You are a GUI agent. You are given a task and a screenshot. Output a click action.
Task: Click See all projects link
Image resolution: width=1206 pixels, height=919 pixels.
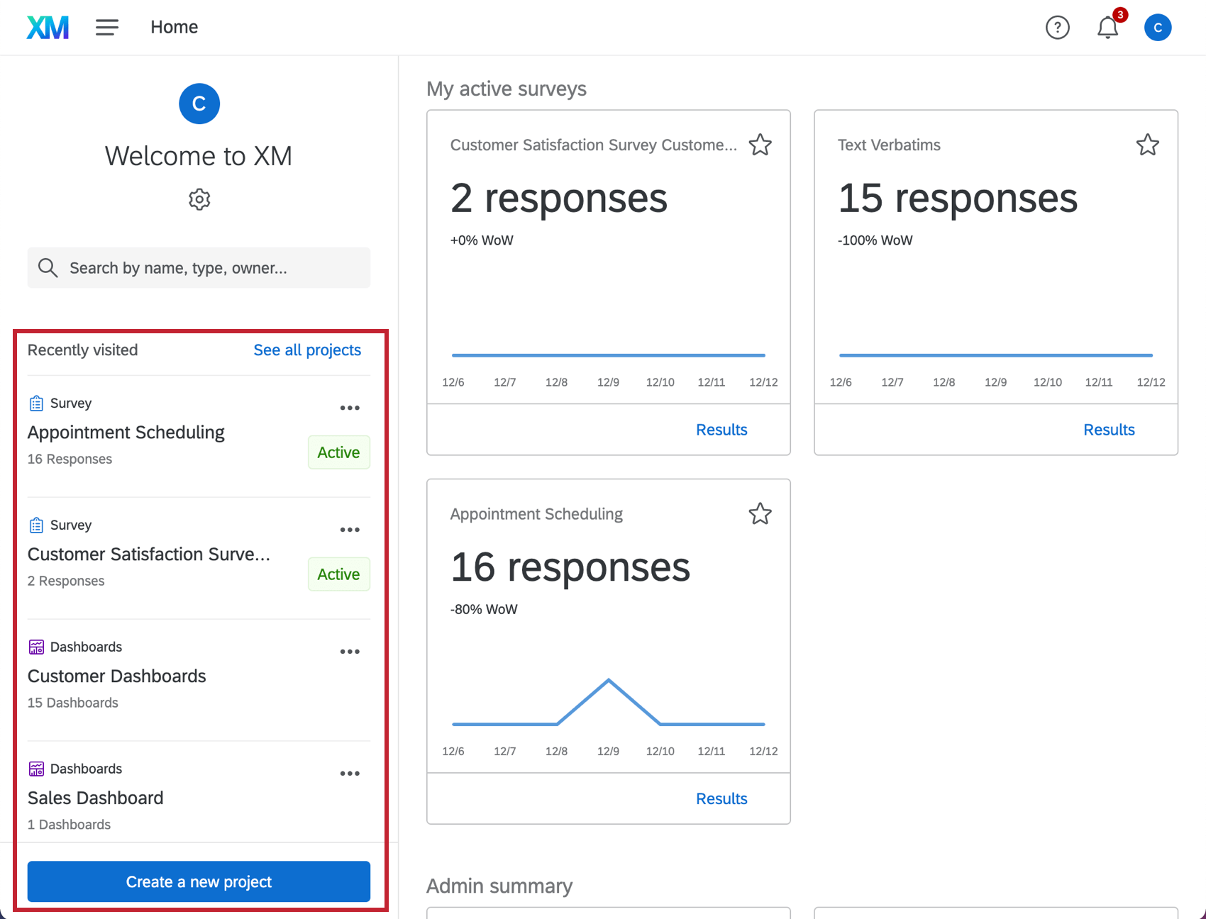click(307, 350)
